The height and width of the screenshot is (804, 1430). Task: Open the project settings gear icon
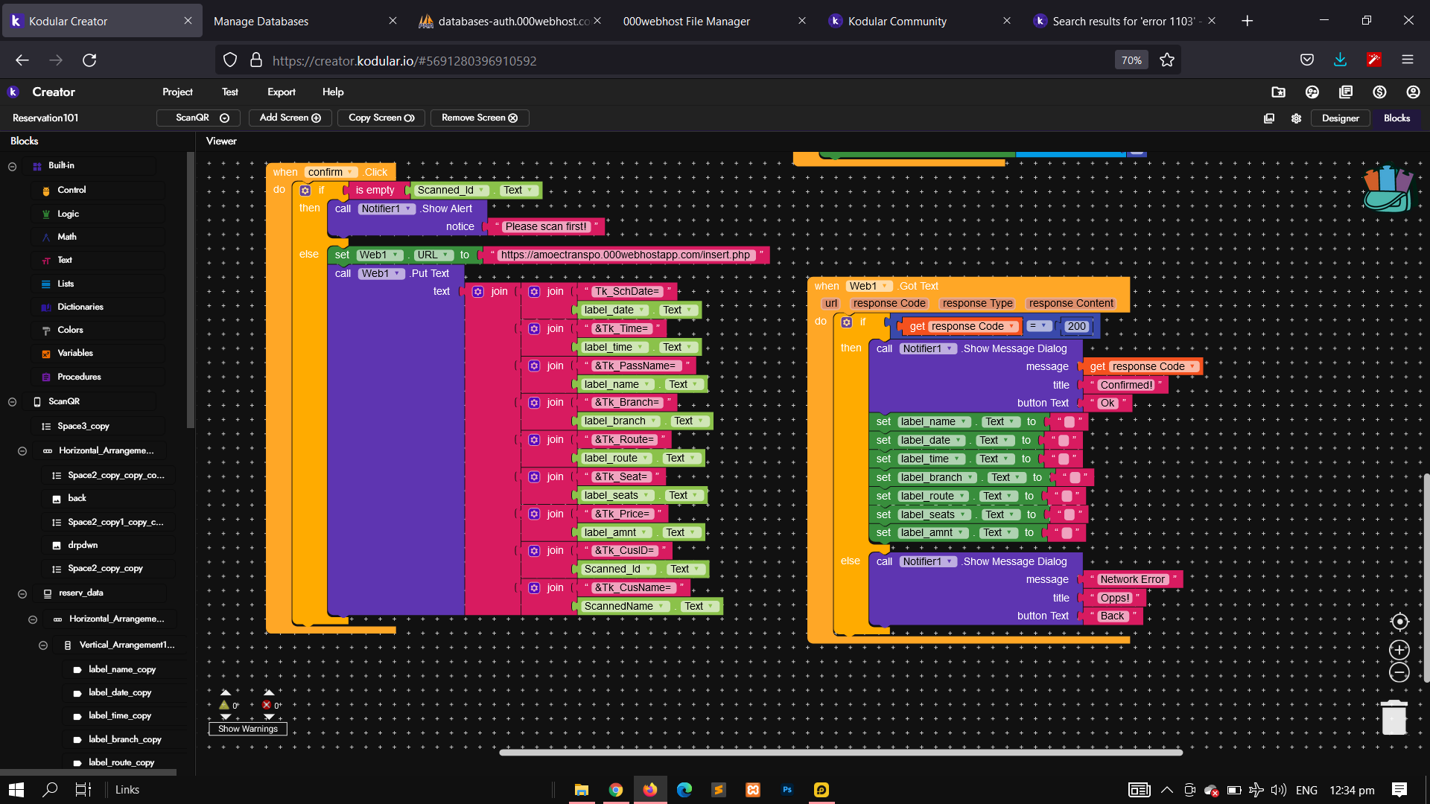coord(1296,118)
